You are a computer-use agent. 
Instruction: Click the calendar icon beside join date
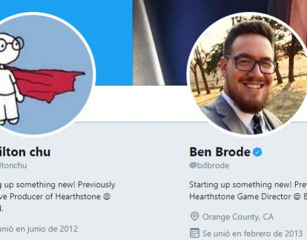(x=195, y=233)
